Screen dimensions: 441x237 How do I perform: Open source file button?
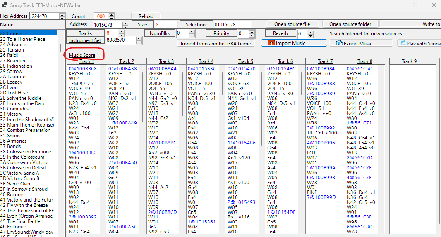292,24
